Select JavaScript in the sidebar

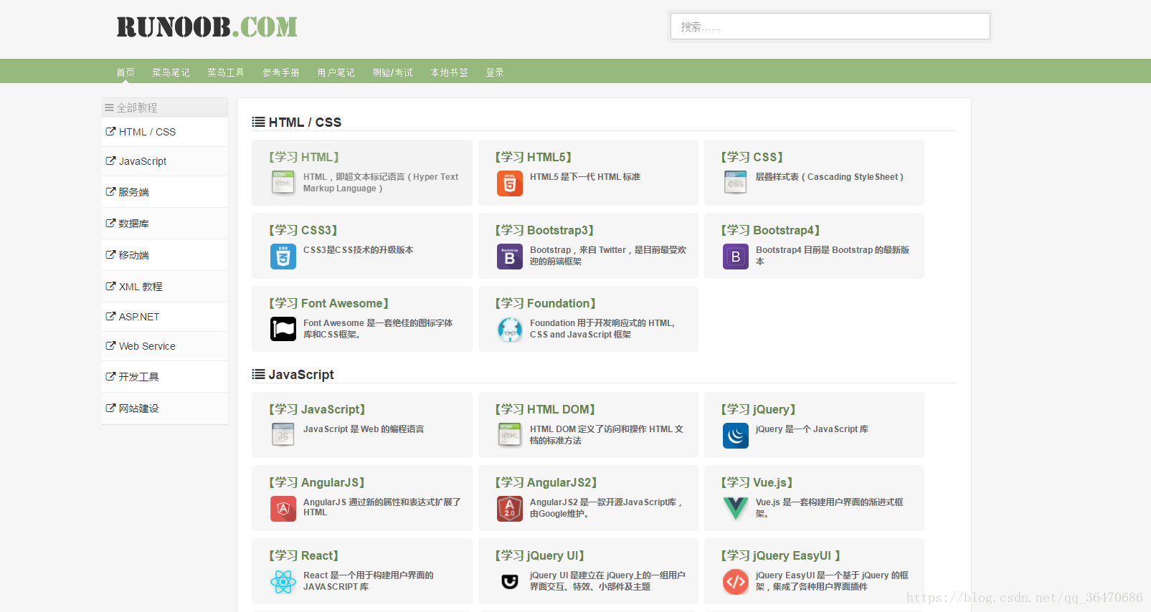click(x=165, y=161)
